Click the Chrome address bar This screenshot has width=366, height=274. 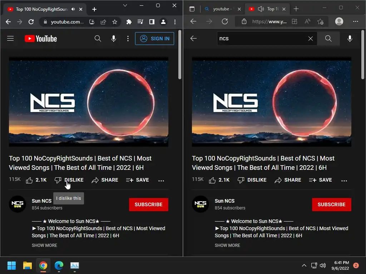(x=67, y=22)
